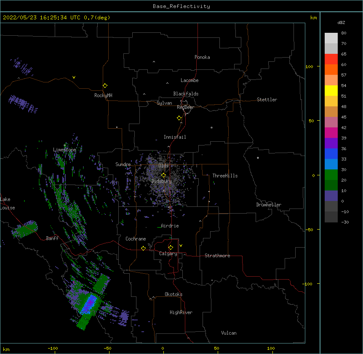Viewport: 363px width, 354px height.
Task: Choose the green 20-30 dBZ swatch
Action: (331, 175)
